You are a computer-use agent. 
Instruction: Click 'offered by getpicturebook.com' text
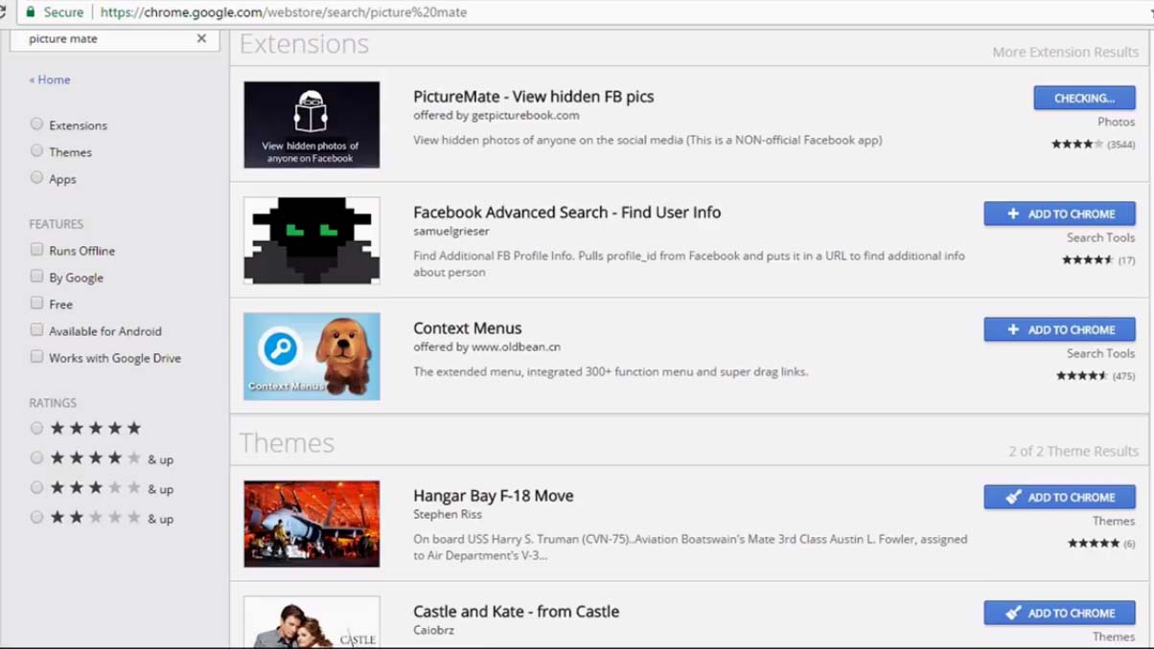click(x=496, y=115)
